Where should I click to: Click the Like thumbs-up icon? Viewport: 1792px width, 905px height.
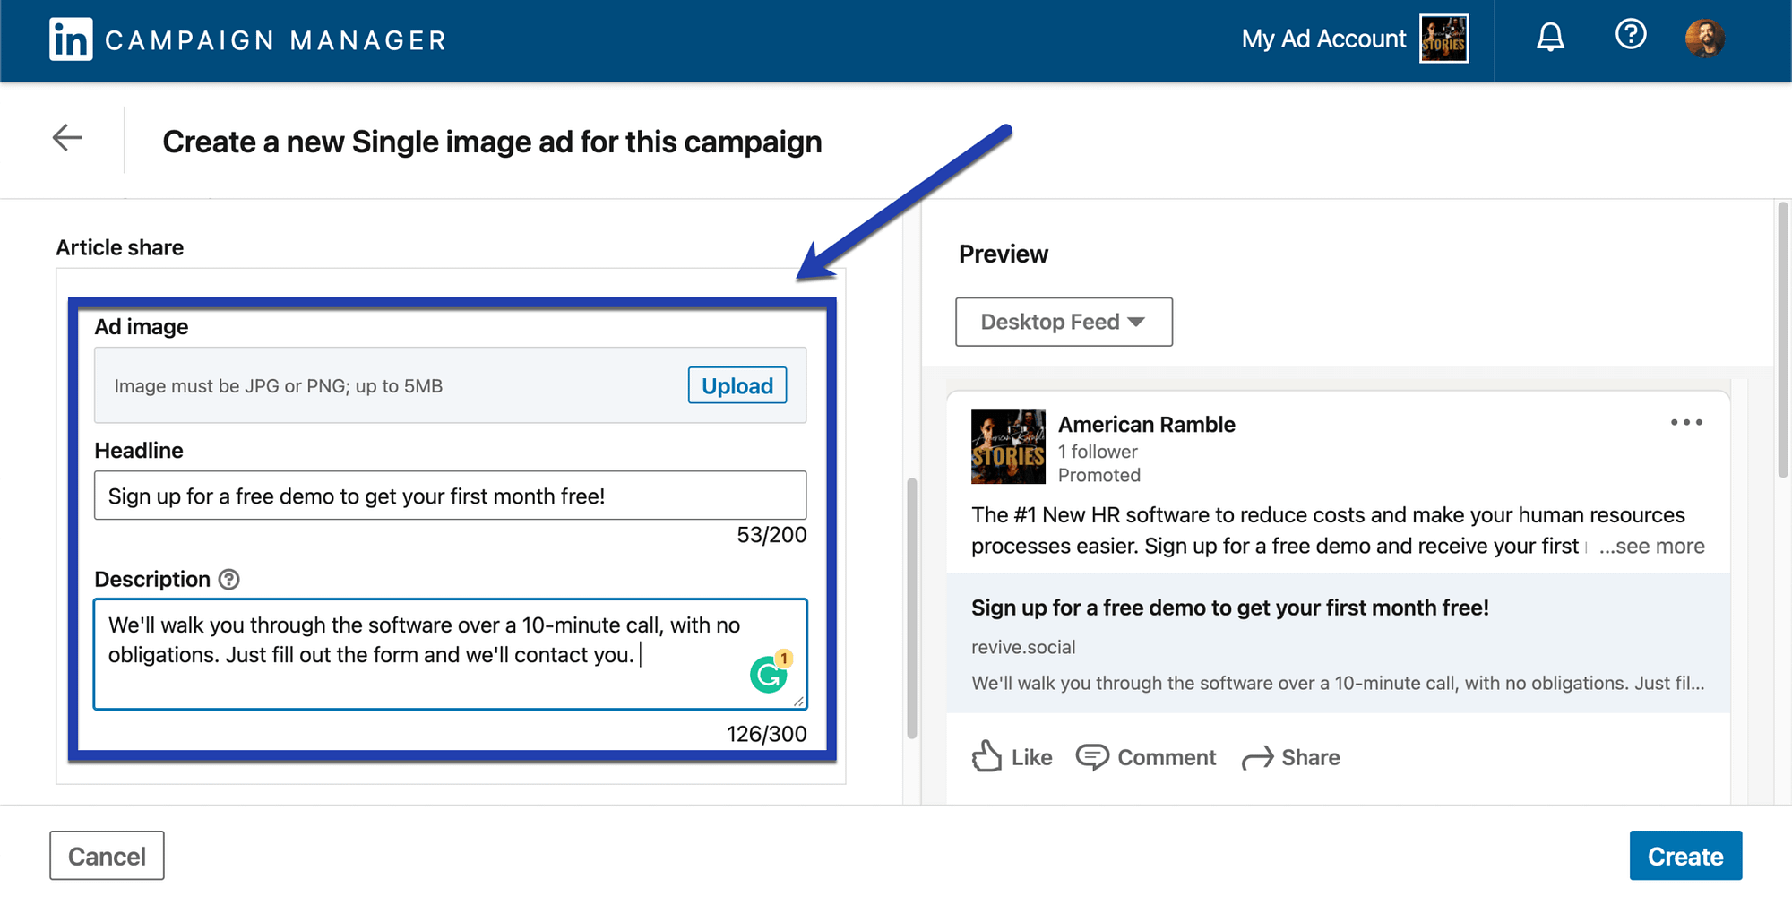tap(986, 757)
